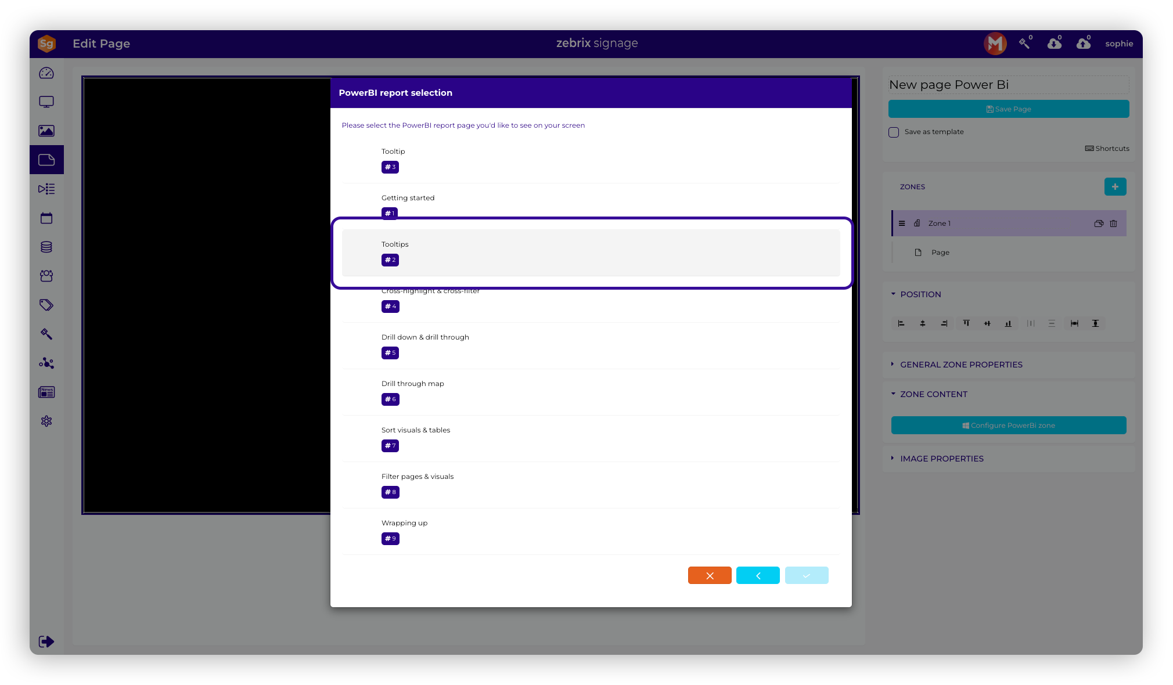The image size is (1173, 685).
Task: Expand the General Zone Properties section
Action: tap(960, 365)
